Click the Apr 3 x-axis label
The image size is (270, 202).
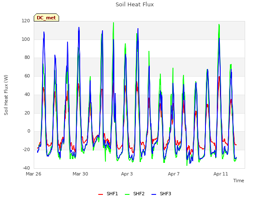[127, 174]
